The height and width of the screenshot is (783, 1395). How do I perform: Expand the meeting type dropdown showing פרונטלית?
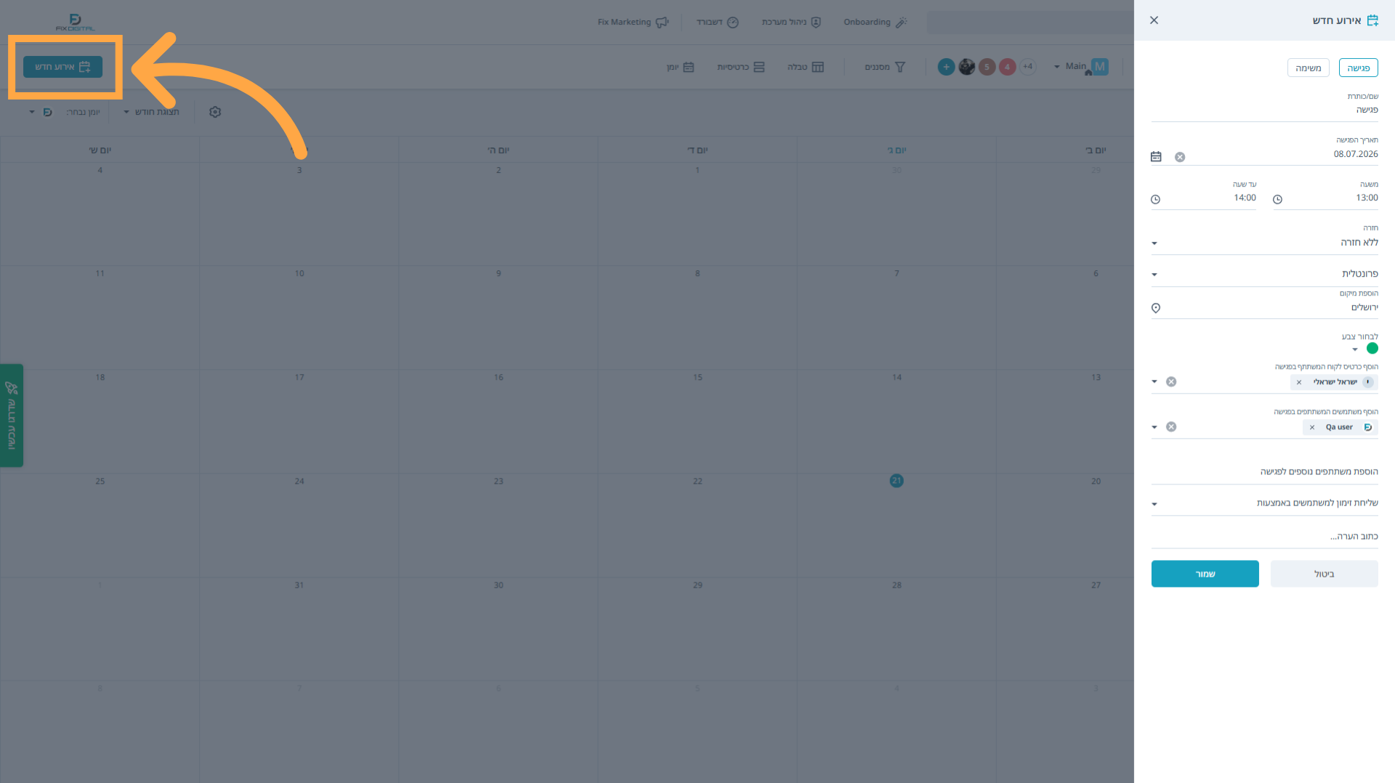(1264, 274)
